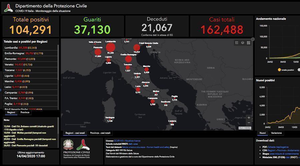Screen dimensions: 300x166
Task: Click the regions list scrollbar
Action: click(x=59, y=66)
